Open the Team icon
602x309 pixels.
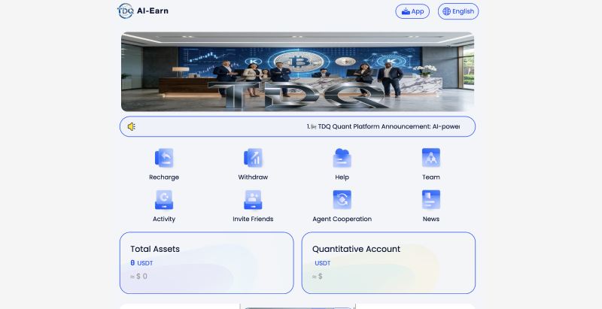[430, 158]
